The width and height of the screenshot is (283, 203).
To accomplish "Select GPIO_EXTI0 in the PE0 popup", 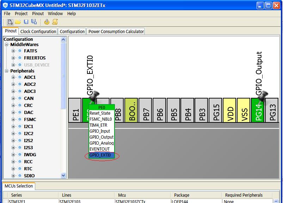I will (100, 155).
